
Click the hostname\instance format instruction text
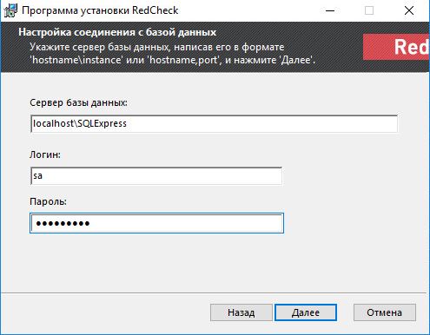[x=173, y=54]
